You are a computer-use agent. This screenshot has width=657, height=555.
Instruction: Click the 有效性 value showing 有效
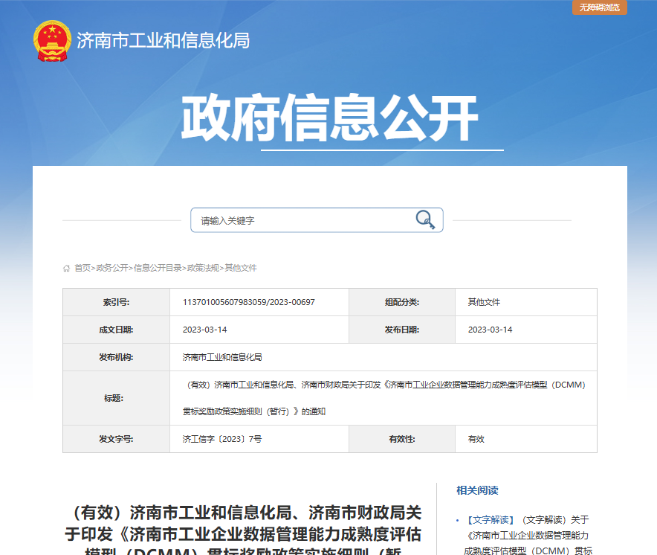click(x=474, y=439)
